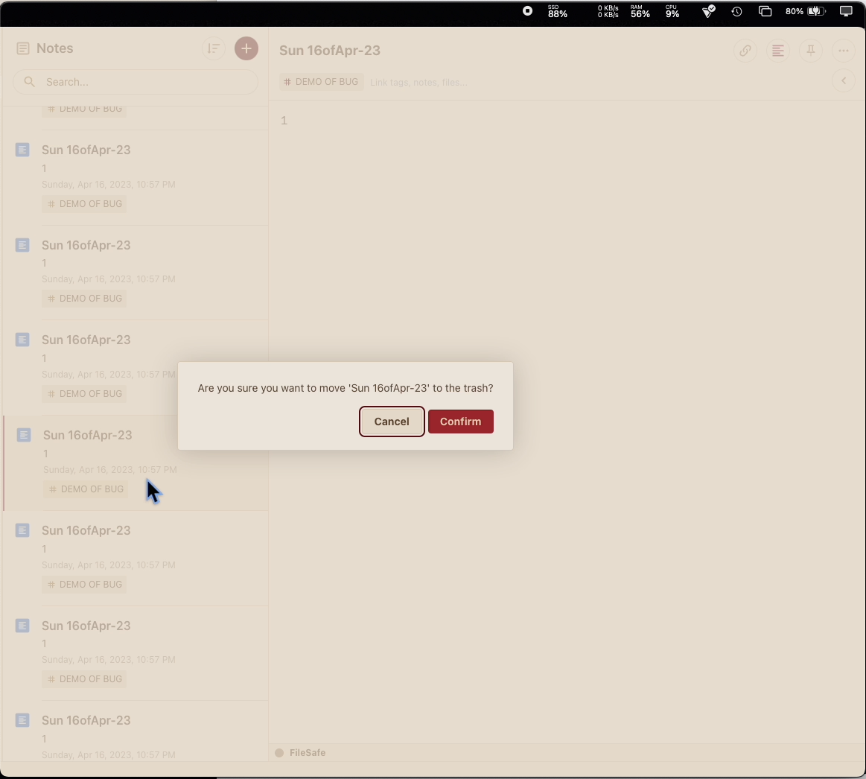Open Time Machine menu bar icon

(x=736, y=12)
